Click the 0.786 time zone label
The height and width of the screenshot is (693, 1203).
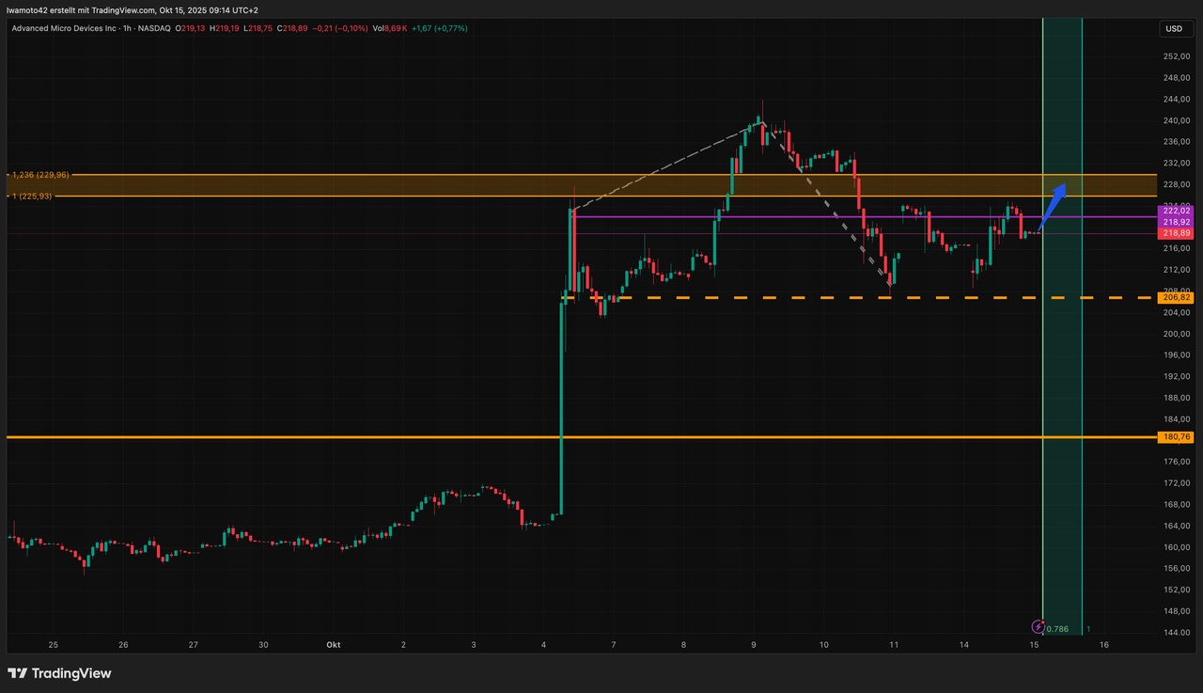coord(1058,629)
